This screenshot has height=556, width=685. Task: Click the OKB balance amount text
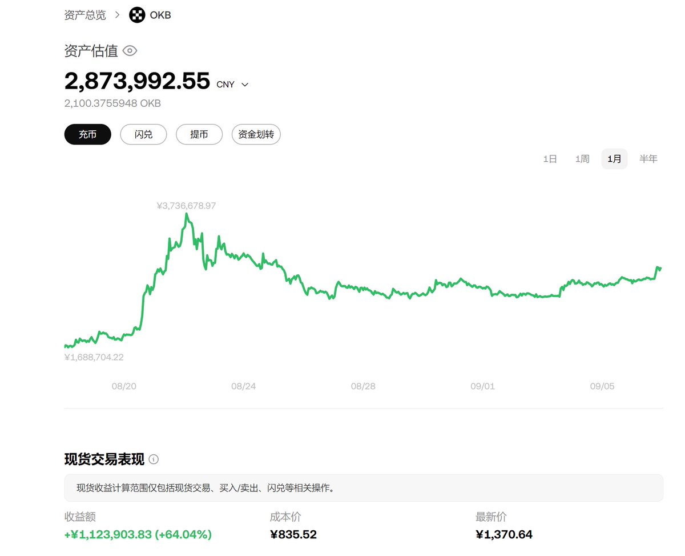point(112,103)
